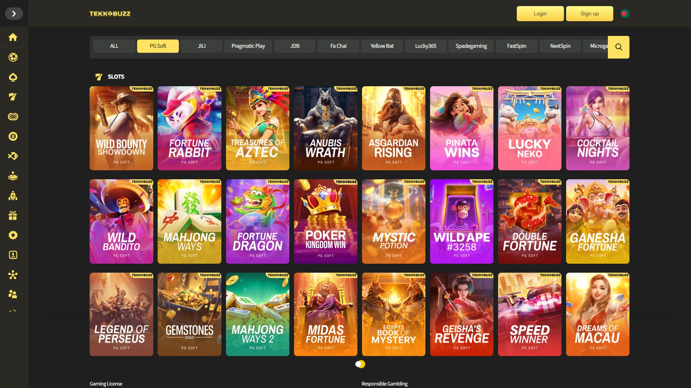Select the Fa Chai provider tab

coord(338,46)
